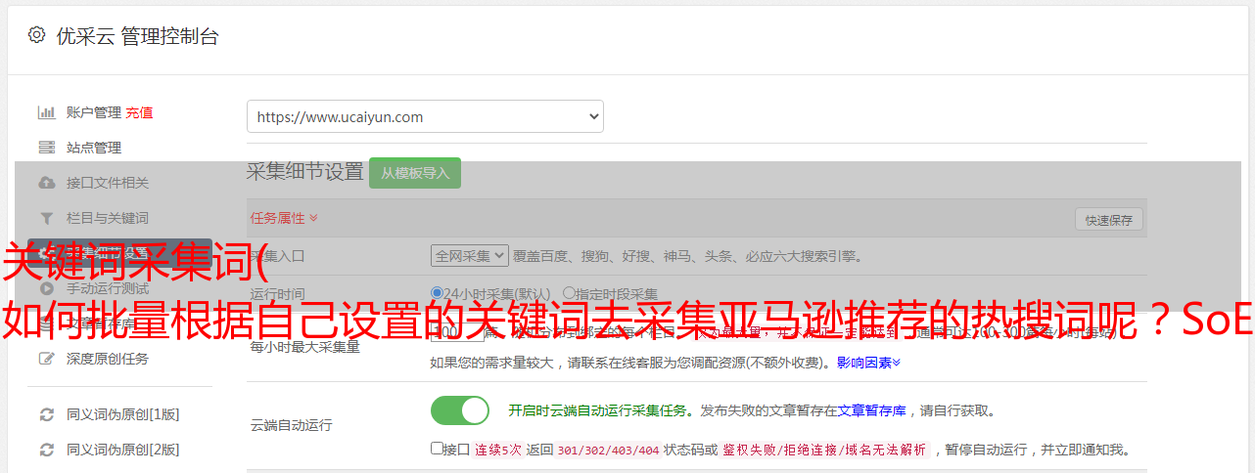Open 深度原创任务 in the sidebar
This screenshot has height=473, width=1255.
click(x=108, y=359)
